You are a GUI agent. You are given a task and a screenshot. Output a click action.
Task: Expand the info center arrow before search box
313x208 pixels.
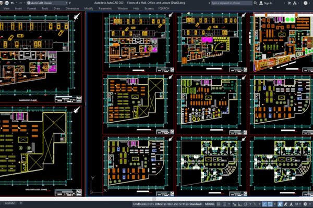click(209, 3)
